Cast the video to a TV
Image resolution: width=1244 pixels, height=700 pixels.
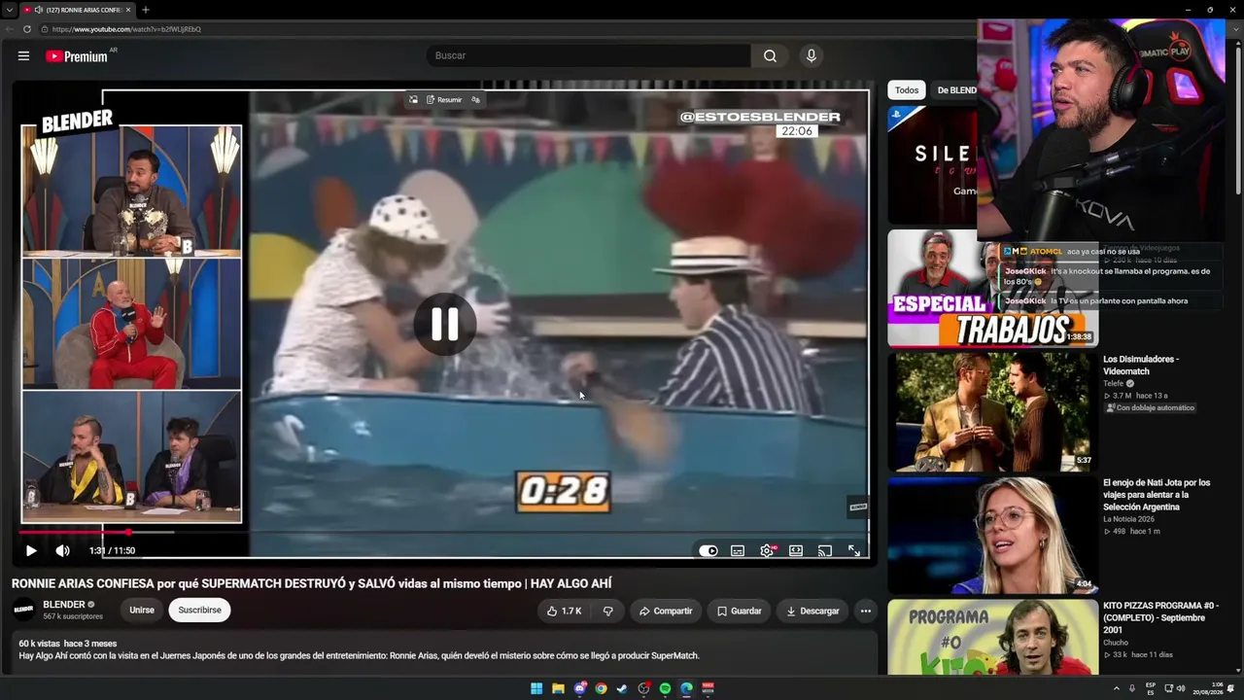(825, 550)
